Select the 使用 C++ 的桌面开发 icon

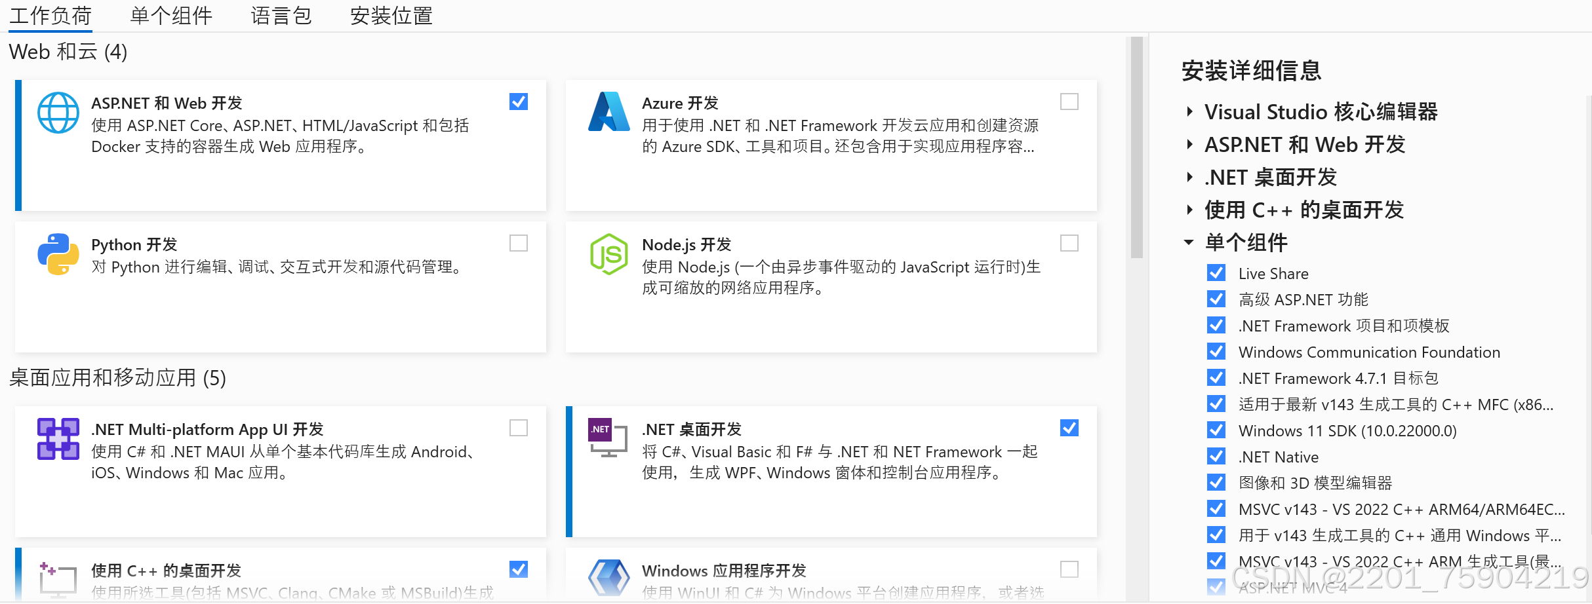(x=58, y=576)
